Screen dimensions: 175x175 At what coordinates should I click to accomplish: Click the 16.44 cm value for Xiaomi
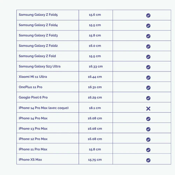[95, 77]
